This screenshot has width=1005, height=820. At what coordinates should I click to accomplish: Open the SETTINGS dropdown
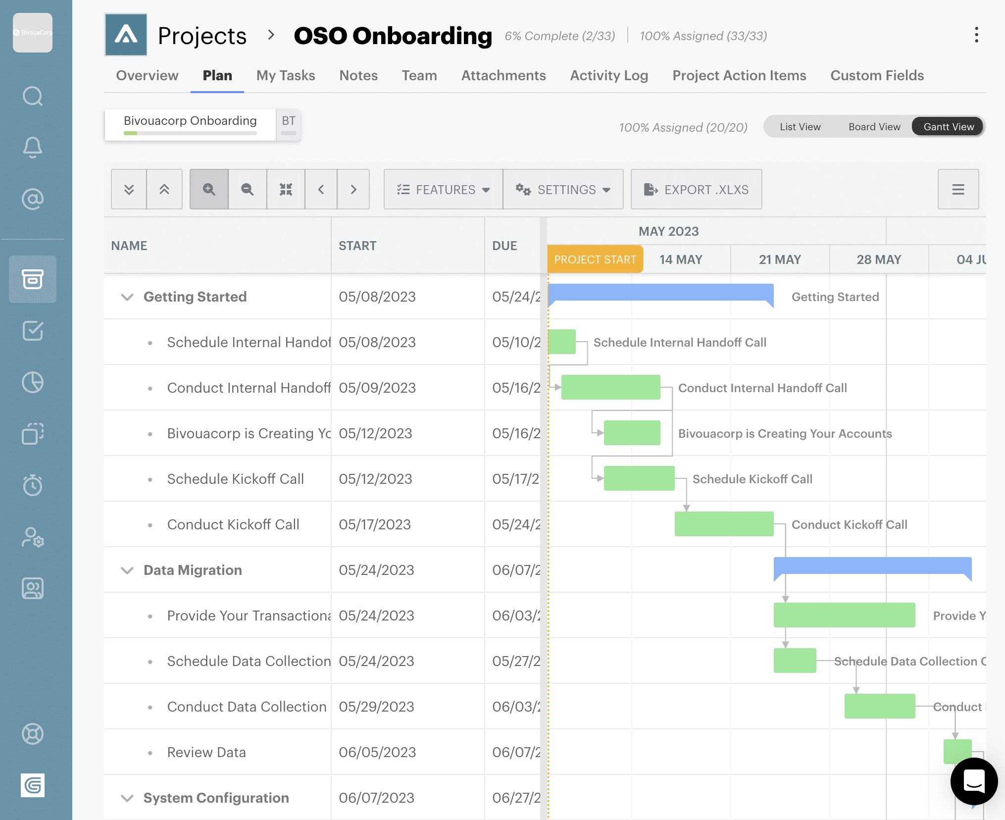(x=563, y=189)
